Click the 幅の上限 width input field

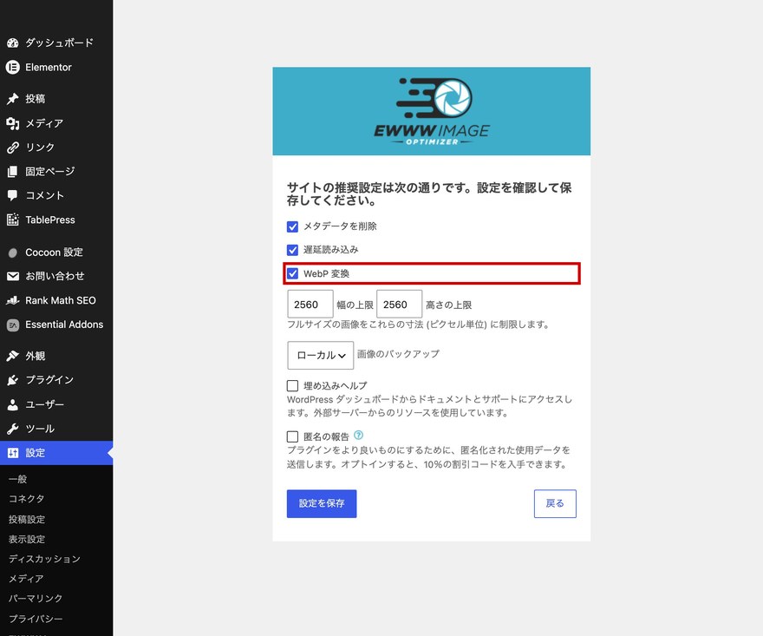(x=310, y=305)
